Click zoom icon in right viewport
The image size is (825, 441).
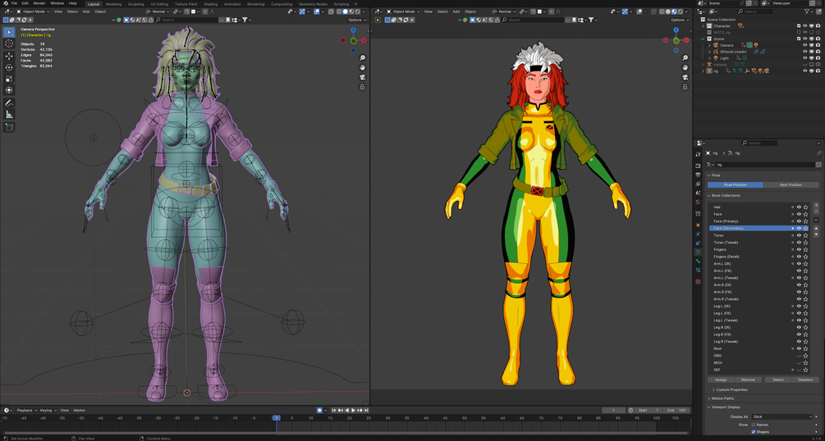[x=685, y=58]
